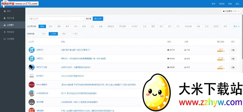243x112 pixels.
Task: Select the 健康 category filter
Action: pos(59,26)
